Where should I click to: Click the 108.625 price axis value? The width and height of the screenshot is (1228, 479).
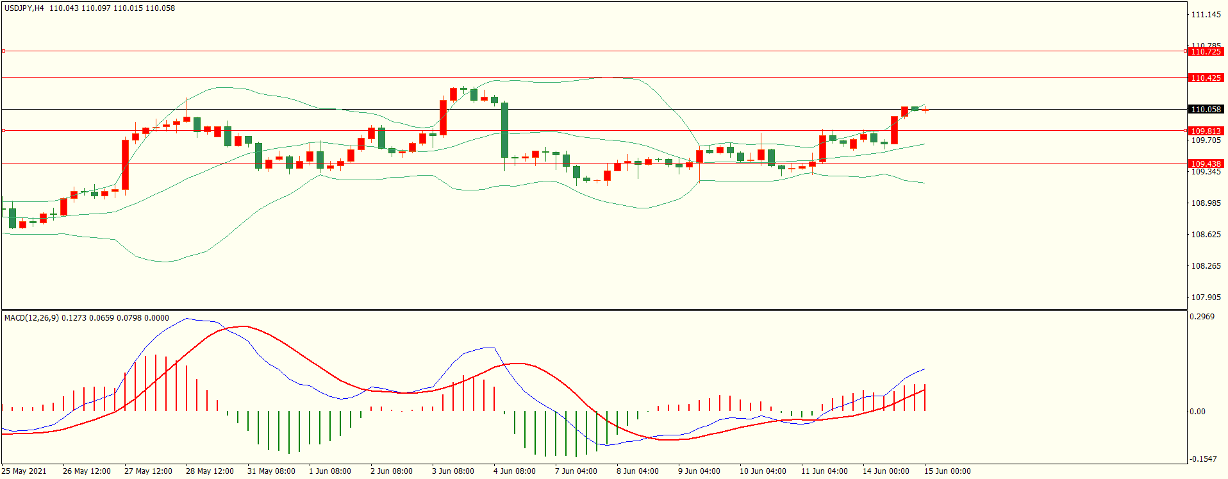[1206, 235]
